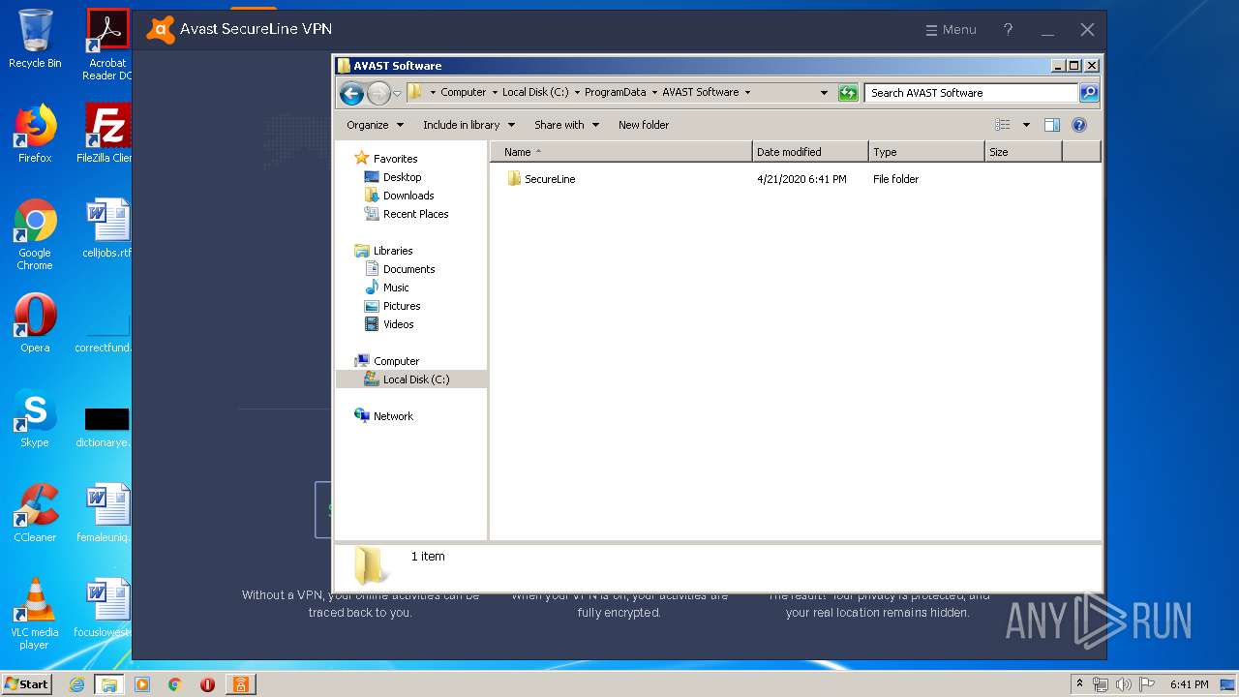Click the Opera icon in taskbar

(x=207, y=684)
